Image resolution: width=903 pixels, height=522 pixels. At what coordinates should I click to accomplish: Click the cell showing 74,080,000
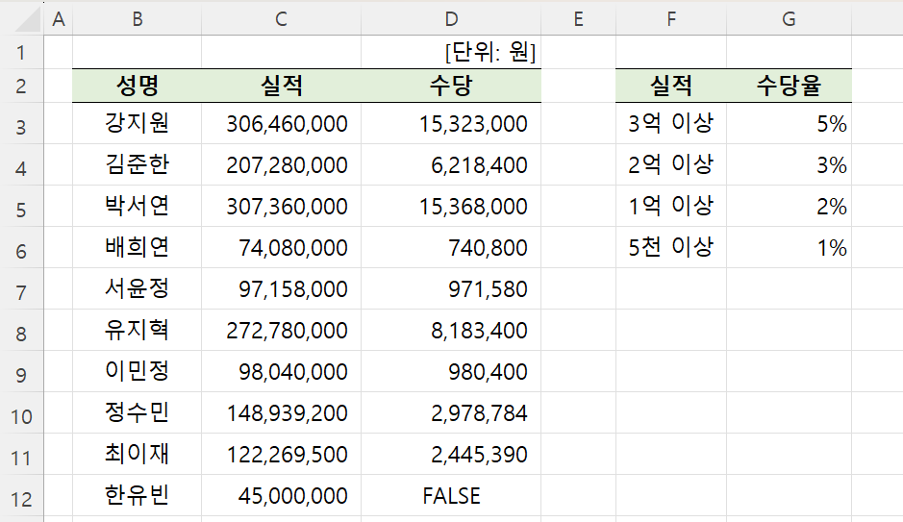[281, 247]
